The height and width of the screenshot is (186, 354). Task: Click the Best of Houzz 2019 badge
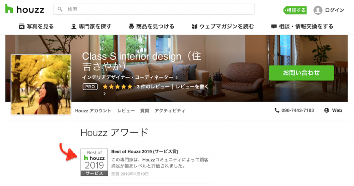point(94,162)
